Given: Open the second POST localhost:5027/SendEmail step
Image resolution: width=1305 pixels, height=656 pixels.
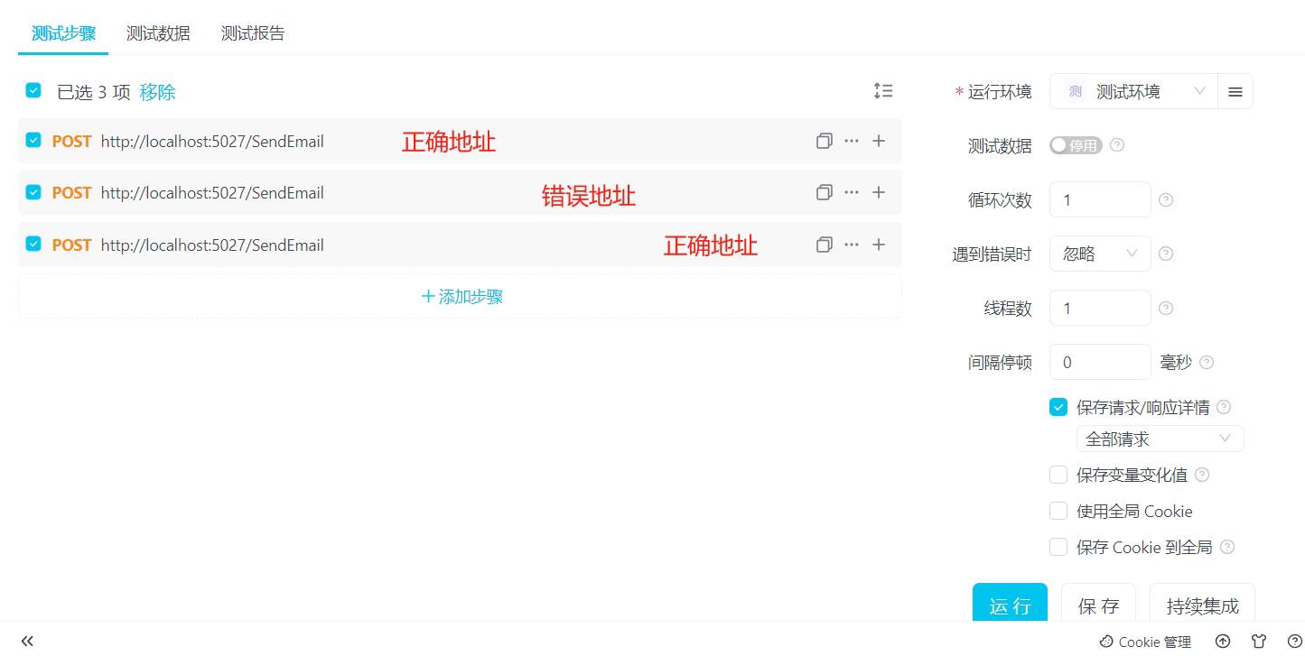Looking at the screenshot, I should pyautogui.click(x=460, y=192).
